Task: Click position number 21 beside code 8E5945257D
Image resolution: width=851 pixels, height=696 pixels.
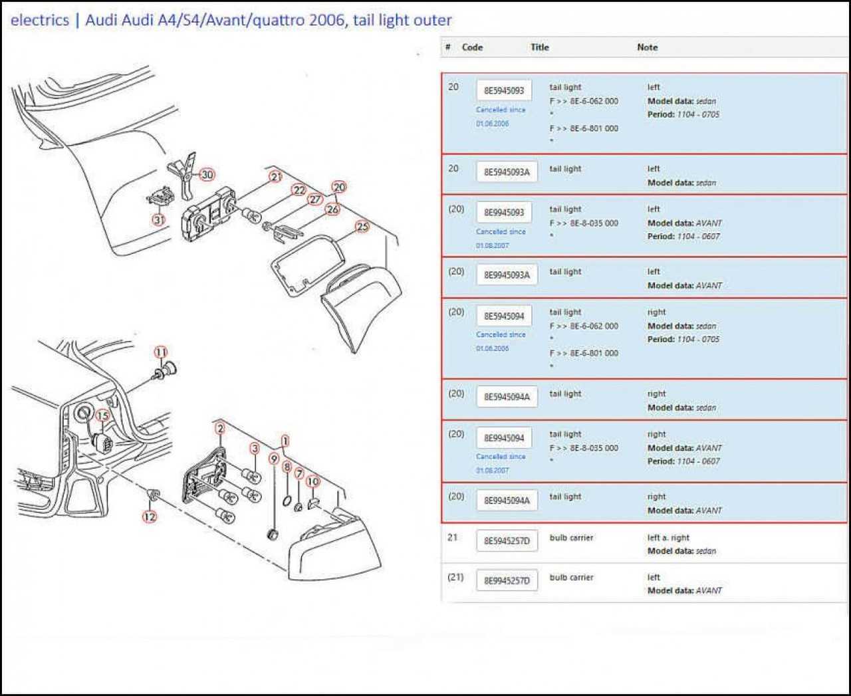Action: (x=453, y=538)
